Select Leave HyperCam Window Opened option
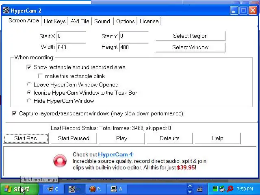The height and width of the screenshot is (195, 260). pos(29,84)
